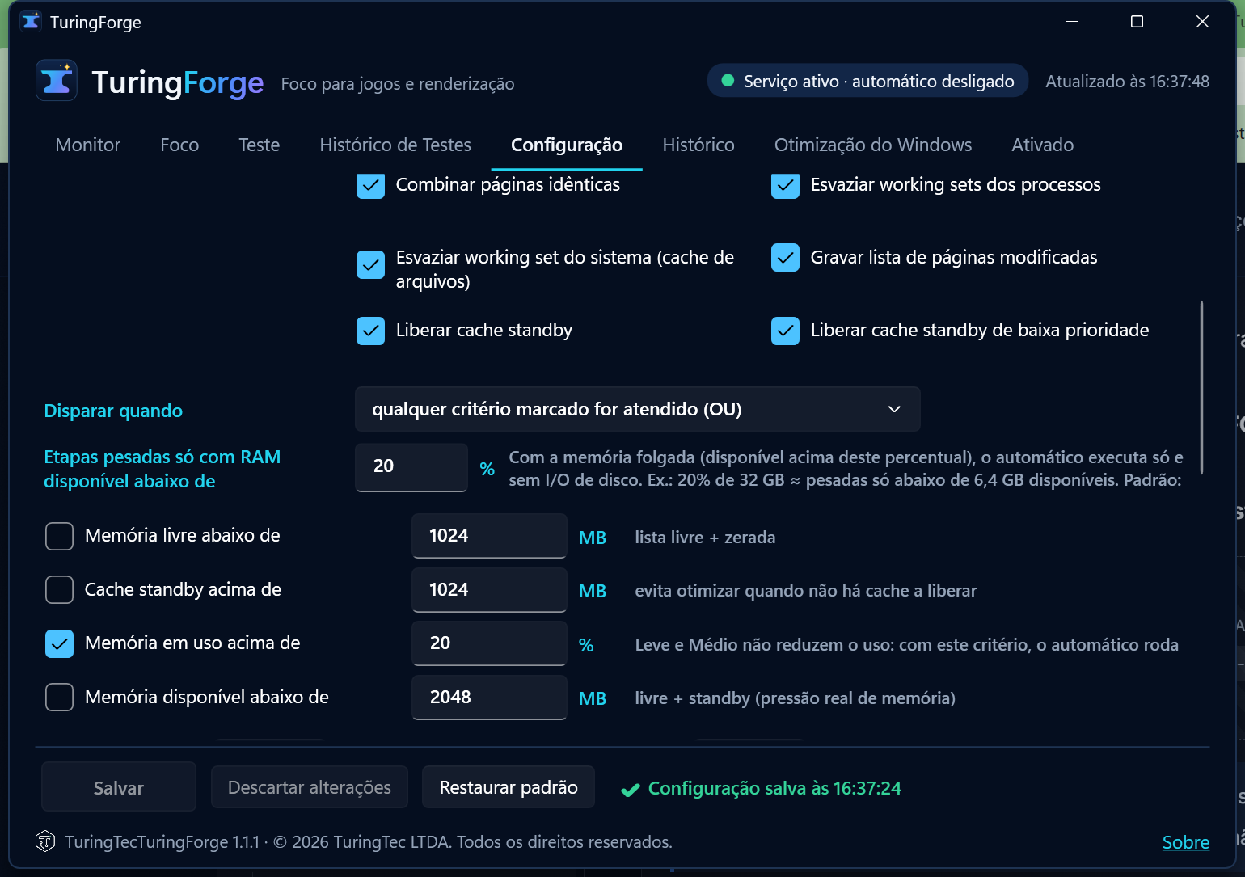
Task: Open the Otimização do Windows tab
Action: click(873, 145)
